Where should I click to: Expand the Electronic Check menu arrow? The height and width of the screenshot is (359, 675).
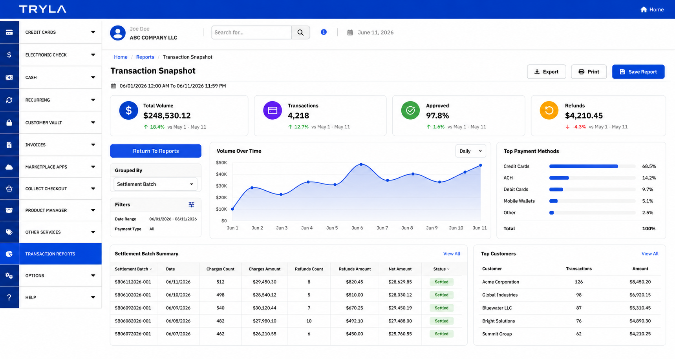pos(93,55)
